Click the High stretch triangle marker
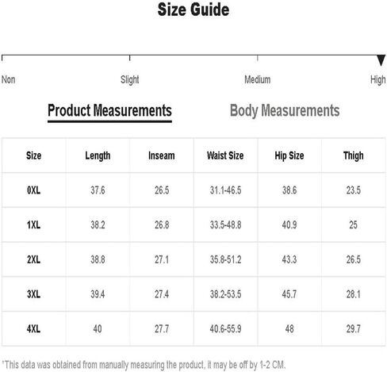The width and height of the screenshot is (387, 372). click(381, 60)
